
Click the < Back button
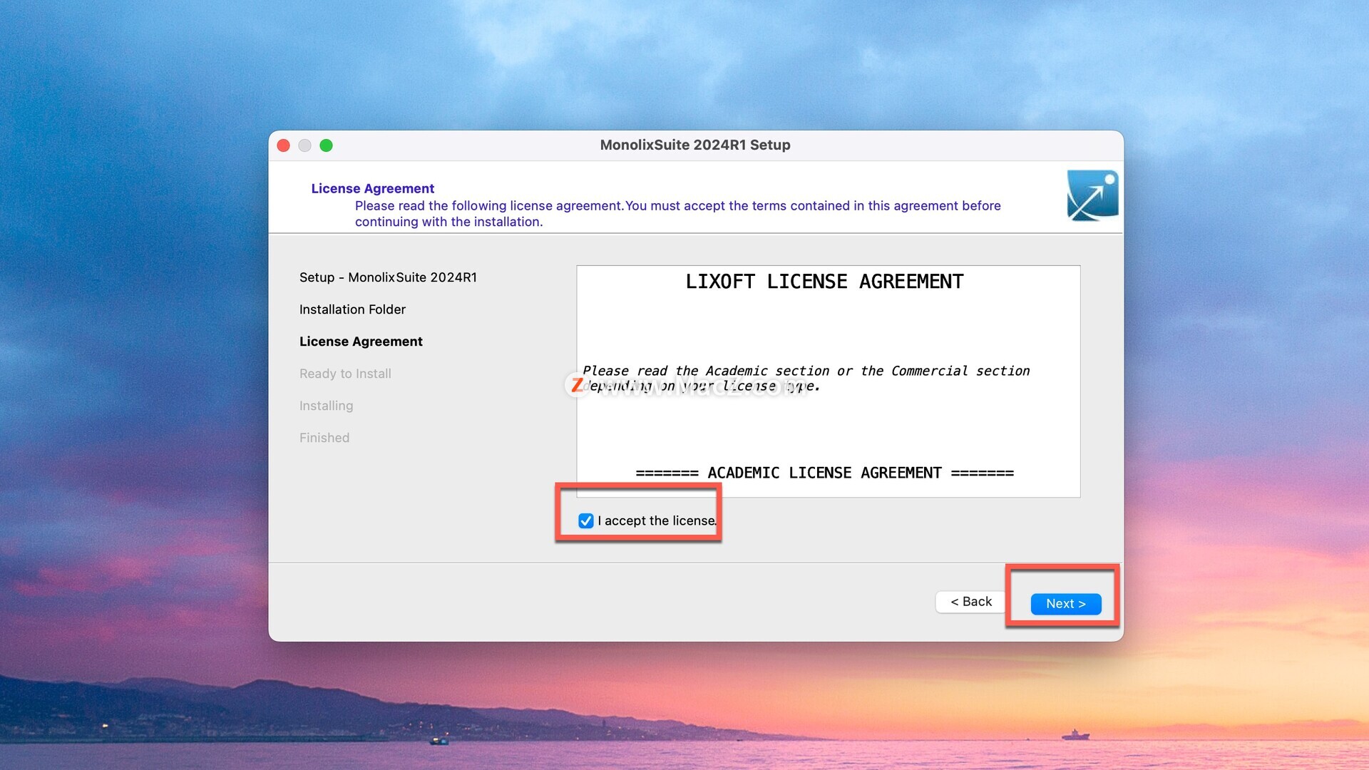[970, 602]
